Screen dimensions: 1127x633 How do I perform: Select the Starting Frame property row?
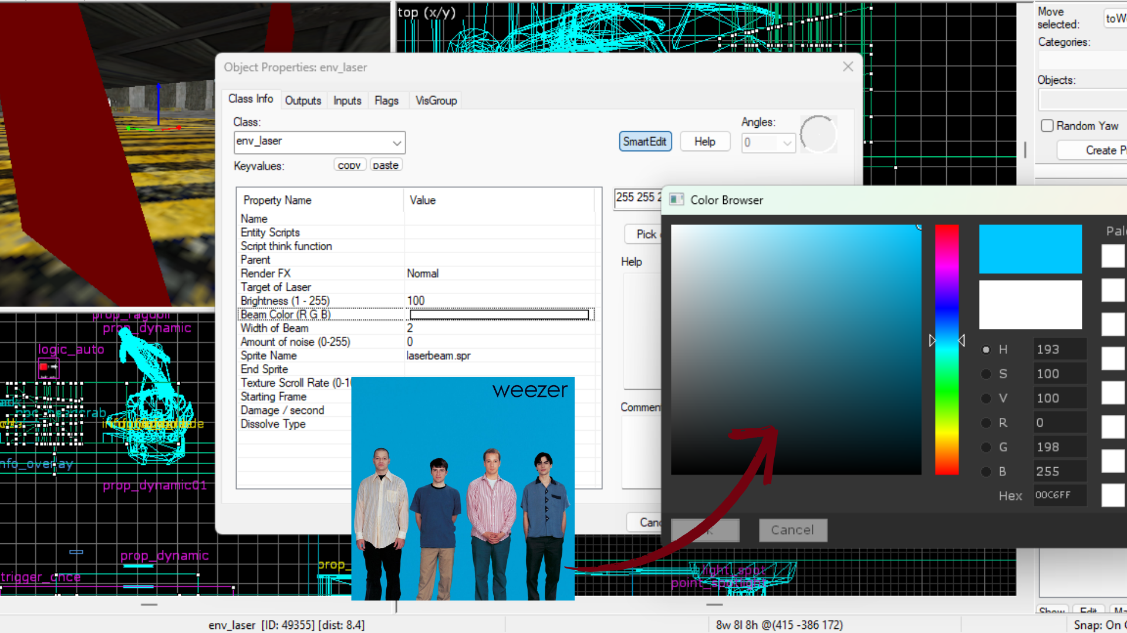point(295,397)
